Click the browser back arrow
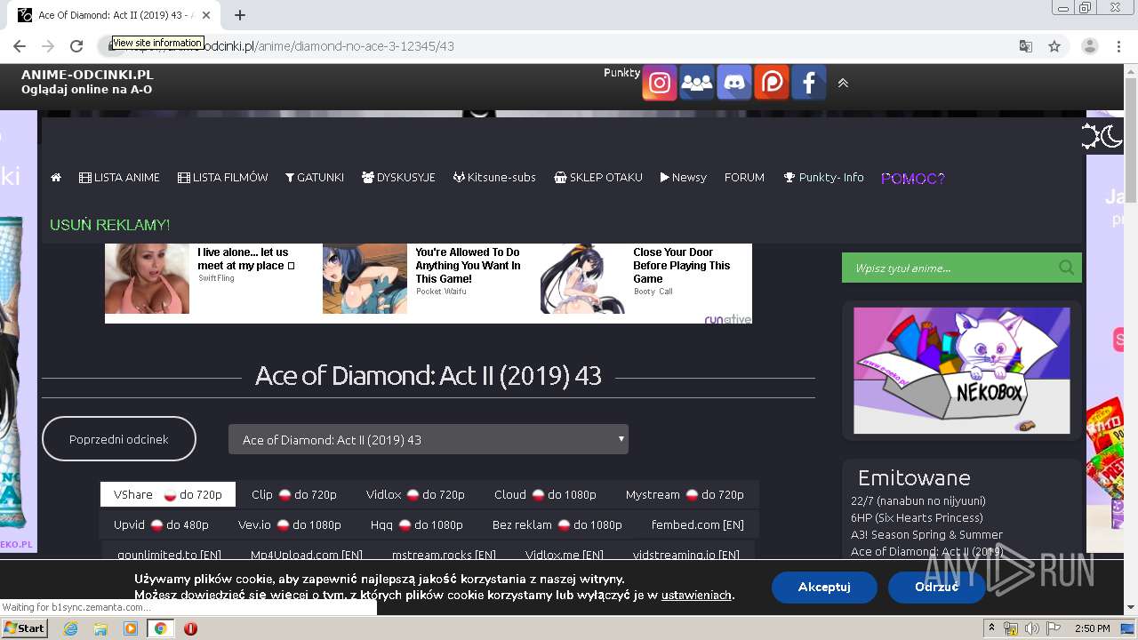1138x640 pixels. click(20, 46)
